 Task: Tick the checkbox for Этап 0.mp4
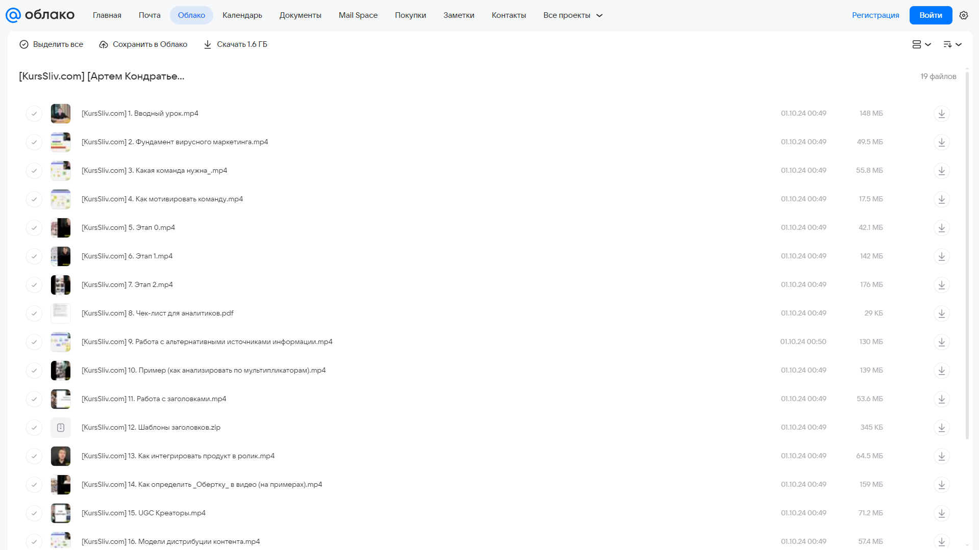coord(34,228)
